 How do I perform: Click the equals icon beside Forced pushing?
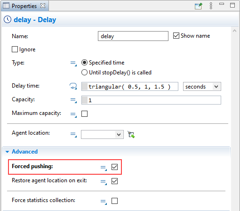pyautogui.click(x=104, y=168)
